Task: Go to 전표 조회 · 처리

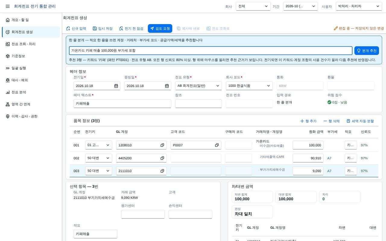Action: (31, 44)
